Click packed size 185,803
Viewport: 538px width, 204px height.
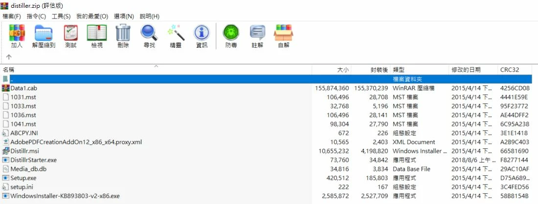pyautogui.click(x=377, y=178)
